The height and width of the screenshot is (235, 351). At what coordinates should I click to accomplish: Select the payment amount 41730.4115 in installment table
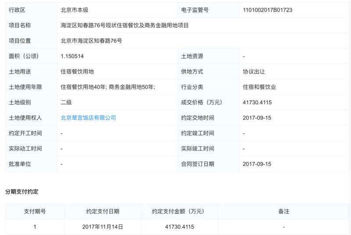[x=179, y=227]
